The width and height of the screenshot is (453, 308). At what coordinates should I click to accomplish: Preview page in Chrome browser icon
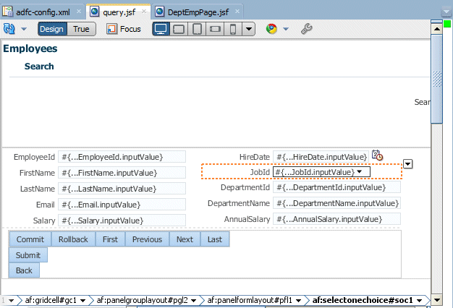point(271,29)
